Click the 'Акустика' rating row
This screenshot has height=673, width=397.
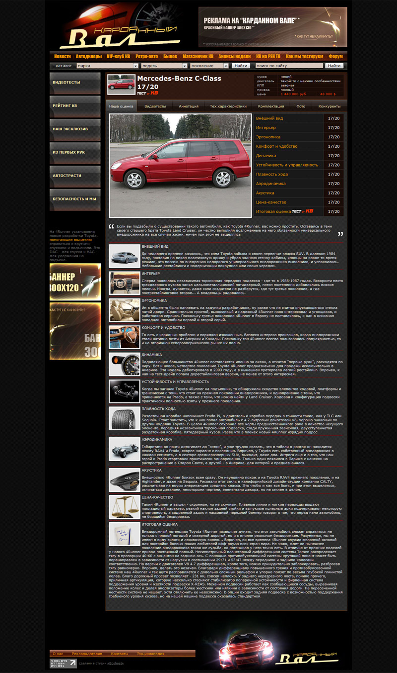(x=299, y=192)
